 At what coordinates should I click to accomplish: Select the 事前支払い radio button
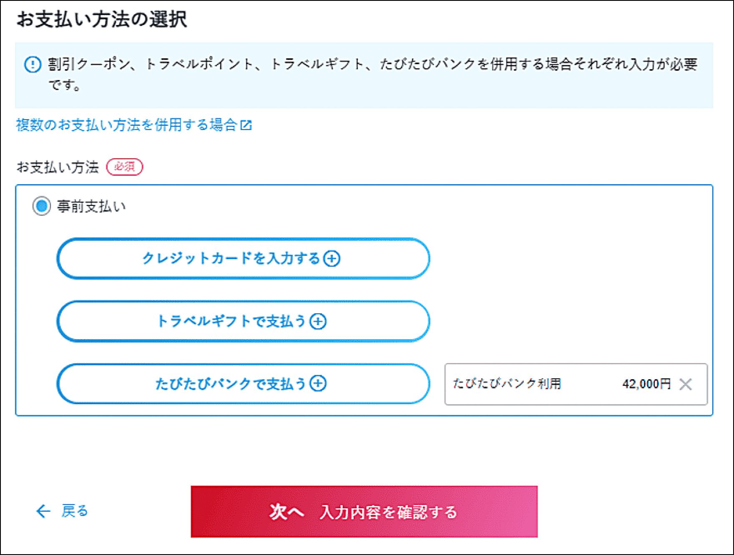coord(41,207)
